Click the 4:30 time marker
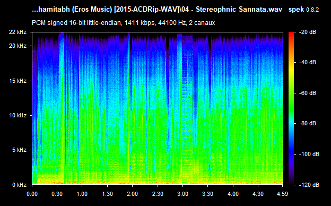Image resolution: width=331 pixels, height=206 pixels. [258, 194]
